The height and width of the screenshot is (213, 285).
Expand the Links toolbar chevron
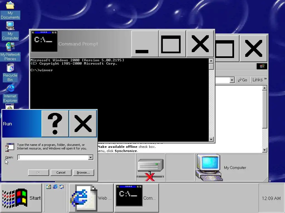click(265, 78)
